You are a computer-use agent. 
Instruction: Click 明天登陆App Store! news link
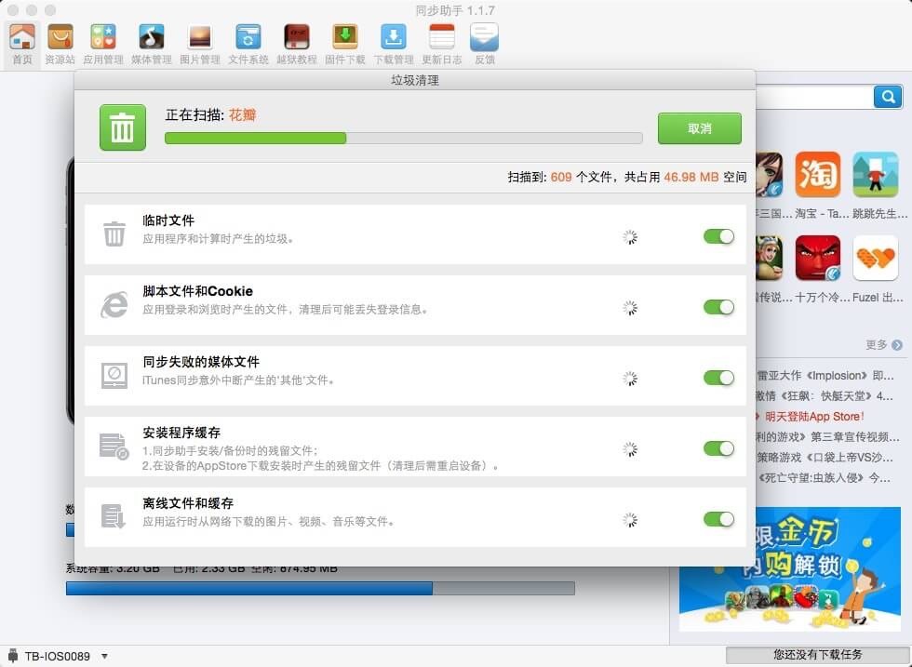(x=814, y=417)
